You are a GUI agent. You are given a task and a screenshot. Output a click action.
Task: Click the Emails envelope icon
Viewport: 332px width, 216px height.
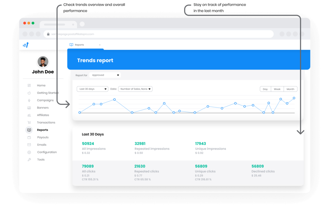29,144
